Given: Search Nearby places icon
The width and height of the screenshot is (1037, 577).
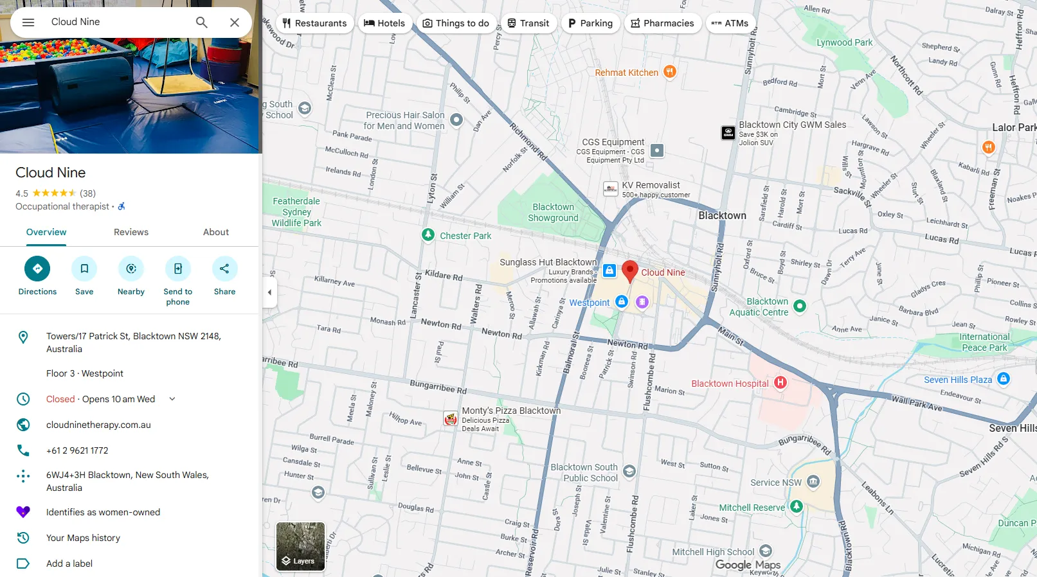Looking at the screenshot, I should [131, 269].
